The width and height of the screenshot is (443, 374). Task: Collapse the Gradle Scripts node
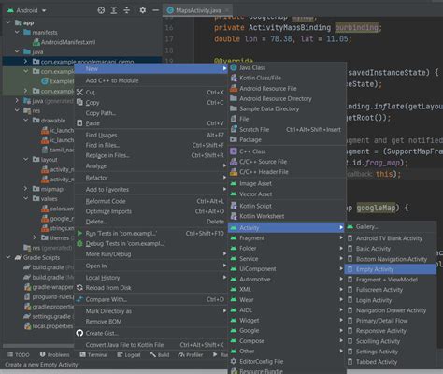8,257
